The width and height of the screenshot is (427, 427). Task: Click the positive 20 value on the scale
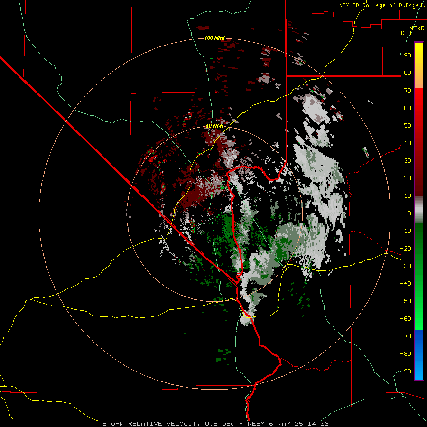(x=408, y=178)
